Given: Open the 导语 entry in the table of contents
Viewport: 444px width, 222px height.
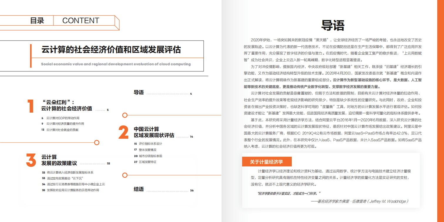Looking at the screenshot, I should pyautogui.click(x=139, y=93).
